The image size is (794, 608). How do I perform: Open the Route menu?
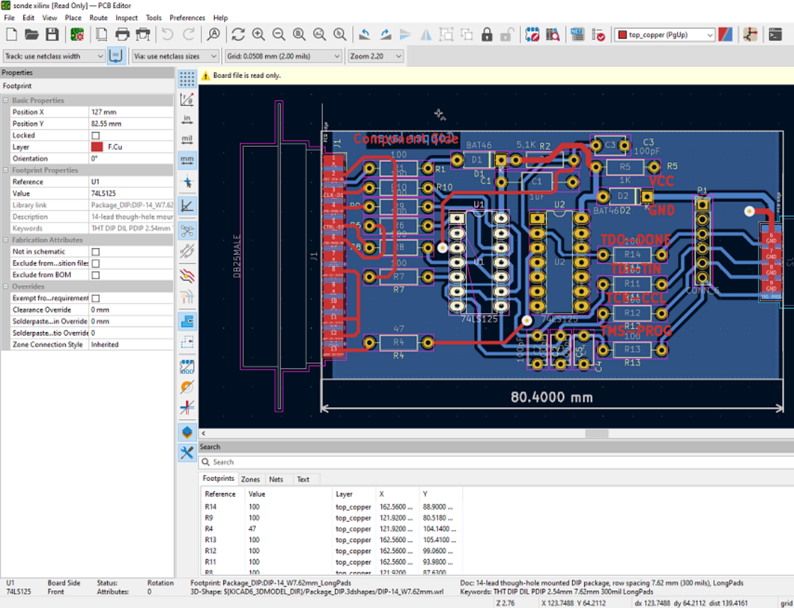pyautogui.click(x=99, y=18)
